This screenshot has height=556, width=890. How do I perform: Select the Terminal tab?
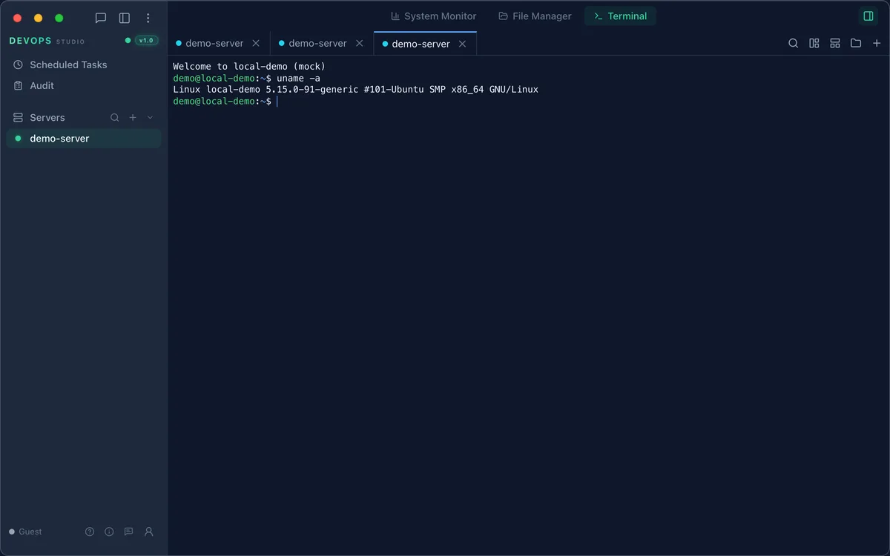(x=620, y=16)
